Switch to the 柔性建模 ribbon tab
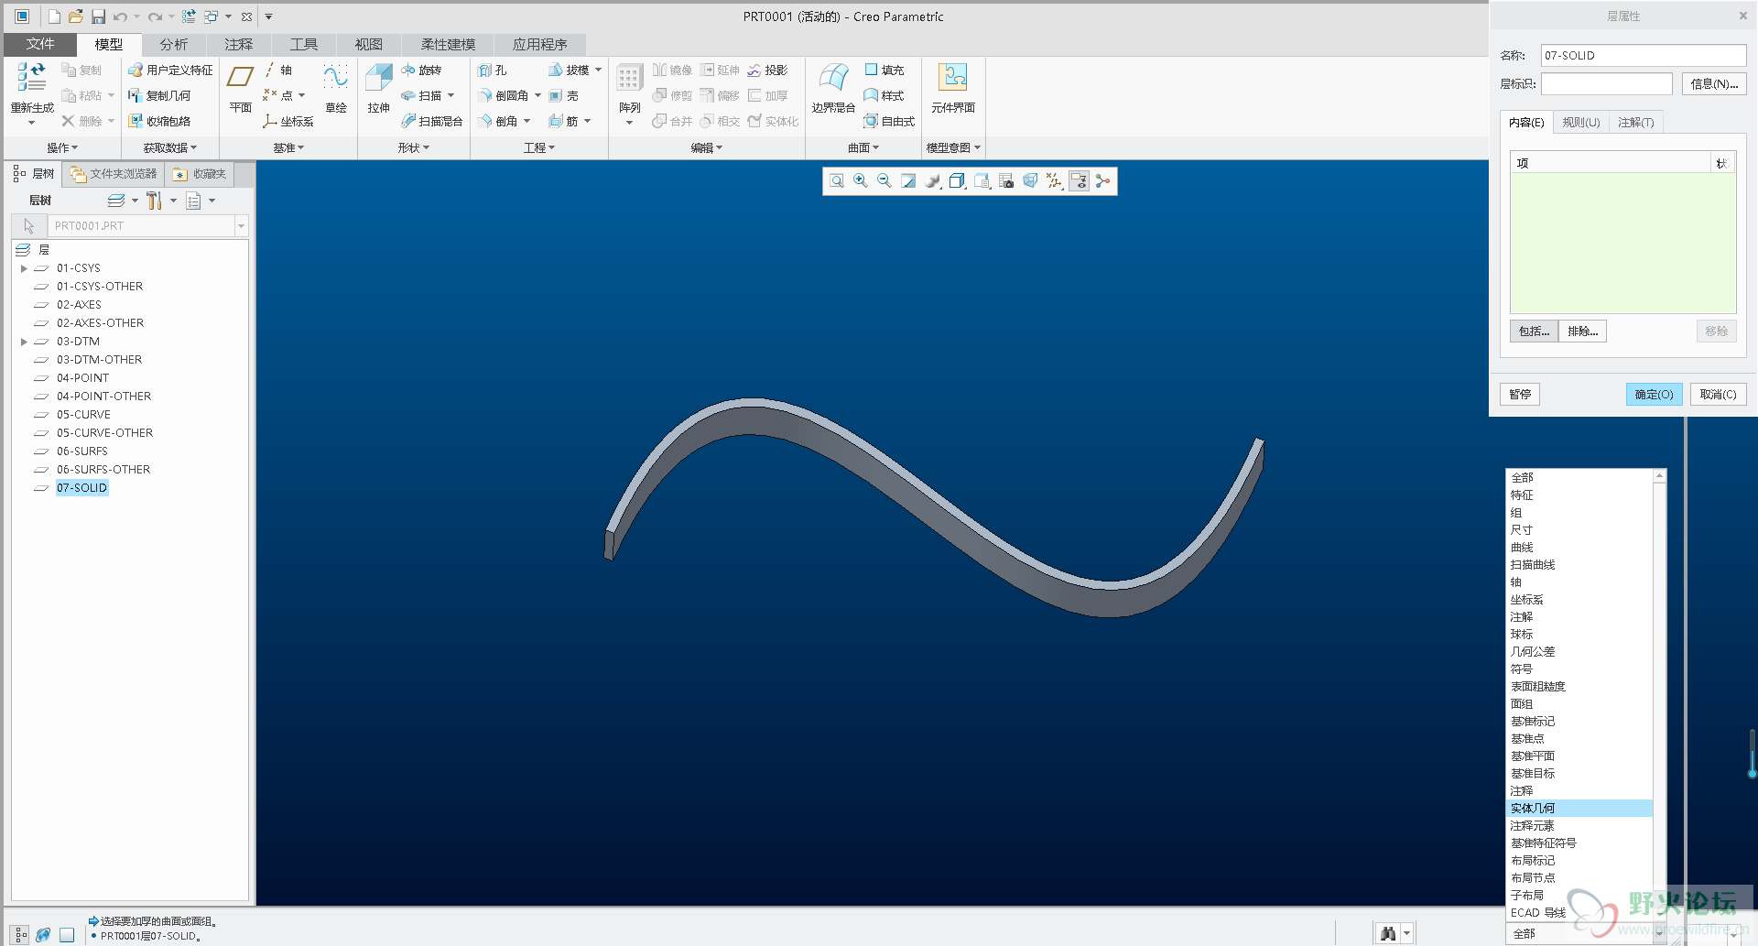This screenshot has width=1758, height=946. click(448, 44)
